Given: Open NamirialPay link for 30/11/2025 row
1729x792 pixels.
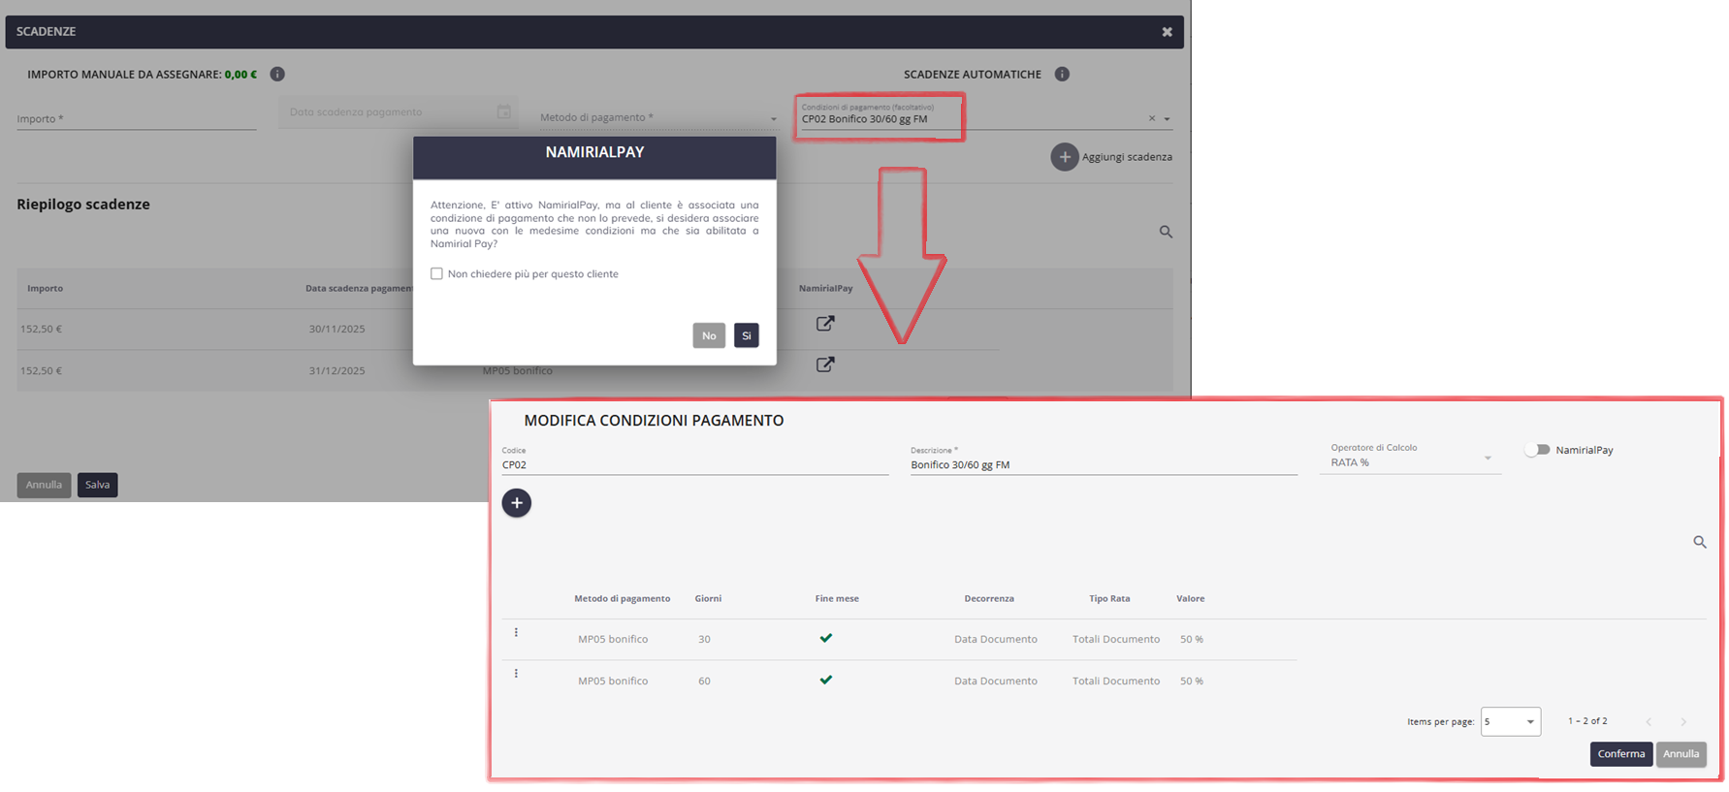Looking at the screenshot, I should [825, 324].
